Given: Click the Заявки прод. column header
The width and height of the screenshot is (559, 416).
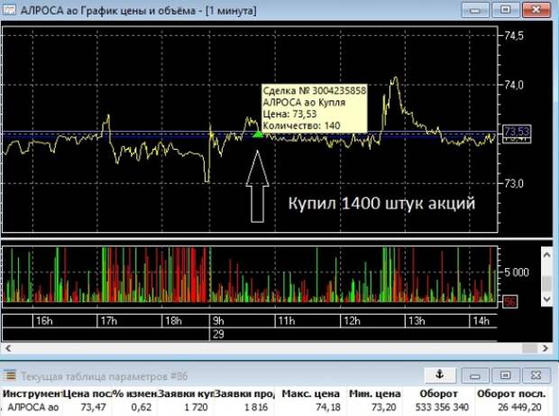Looking at the screenshot, I should pyautogui.click(x=244, y=393).
